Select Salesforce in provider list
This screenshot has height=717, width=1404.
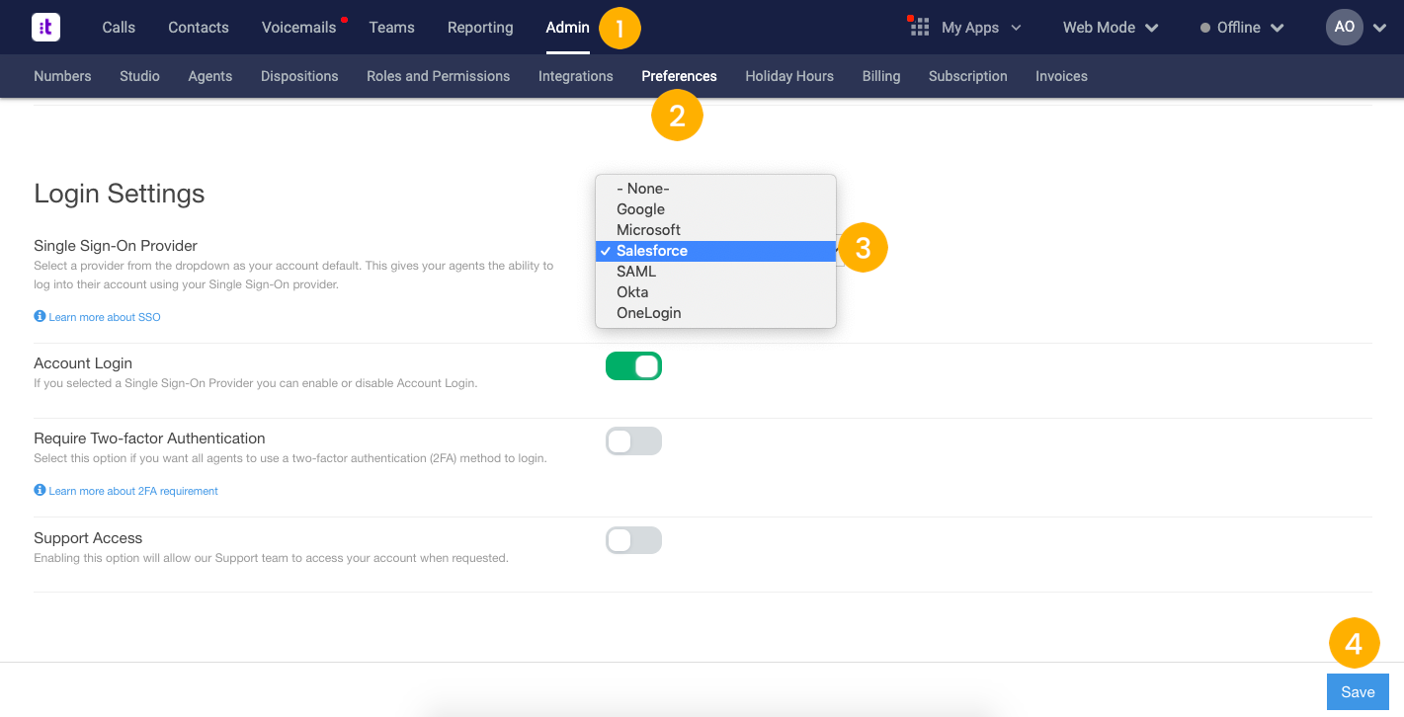click(715, 251)
